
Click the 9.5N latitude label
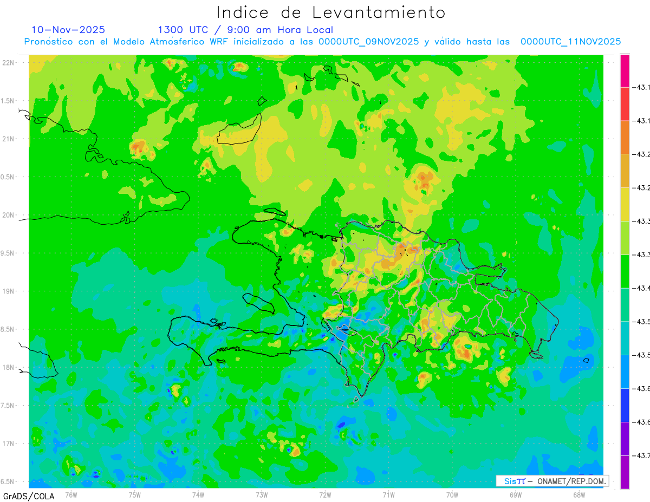click(x=8, y=253)
